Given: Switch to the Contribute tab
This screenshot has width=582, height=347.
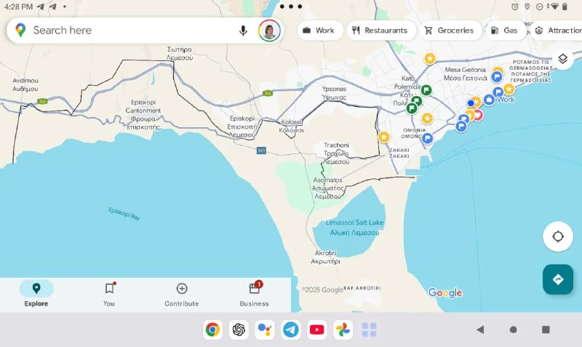Looking at the screenshot, I should coord(182,294).
